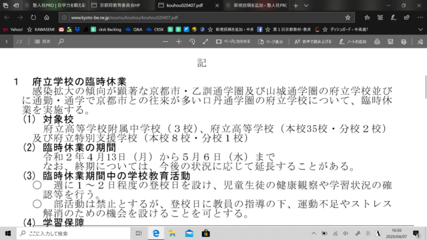Open Dropbox bookmark icon
The image size is (427, 240).
[77, 29]
